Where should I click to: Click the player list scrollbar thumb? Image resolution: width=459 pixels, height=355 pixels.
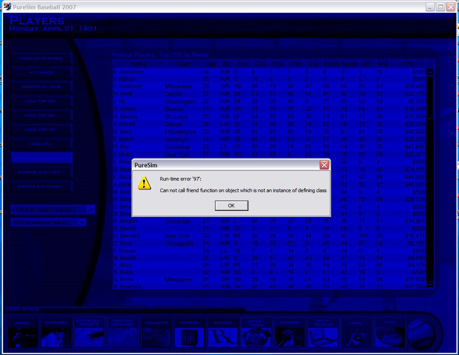430,97
